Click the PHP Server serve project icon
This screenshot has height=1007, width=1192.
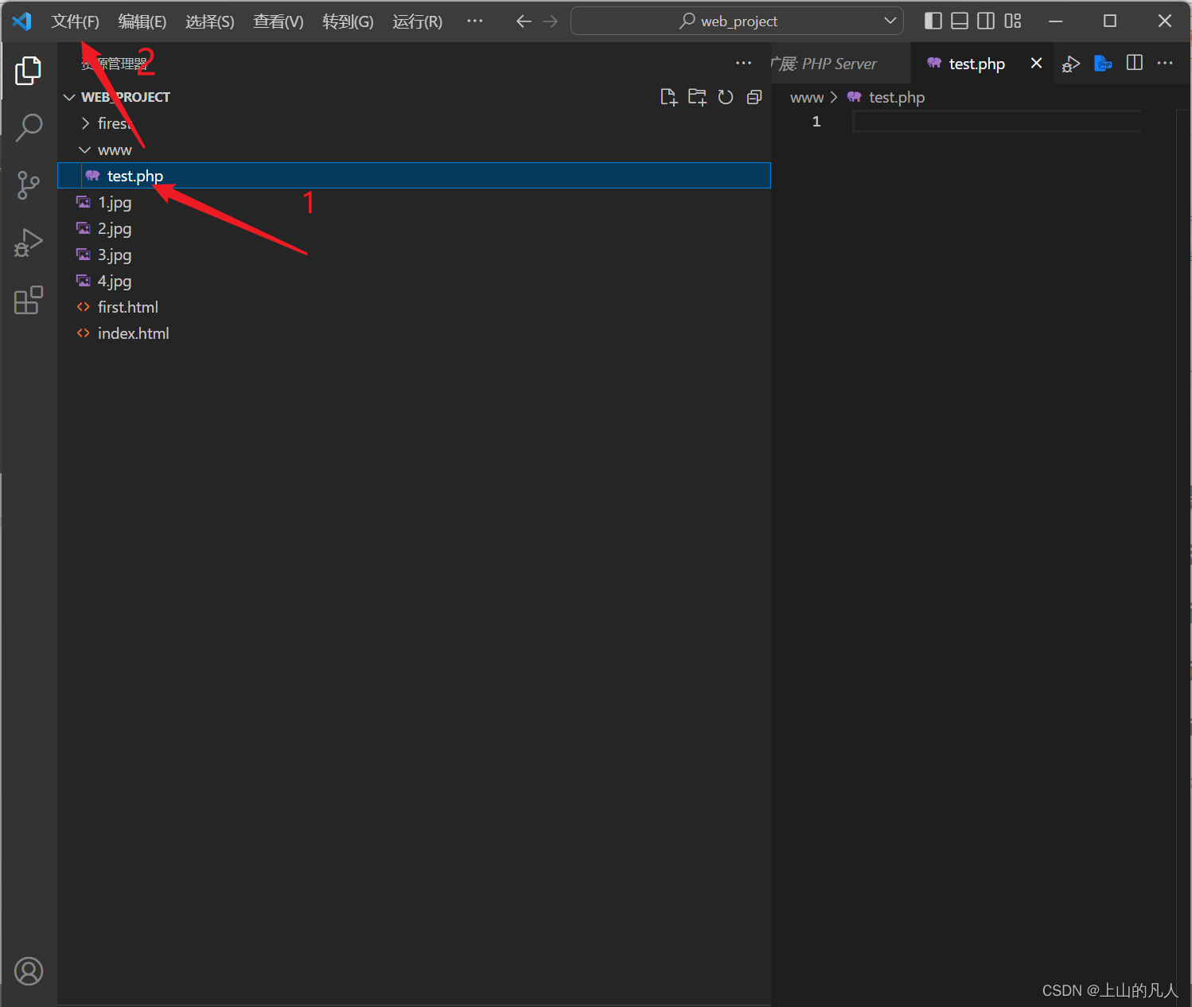(1103, 63)
